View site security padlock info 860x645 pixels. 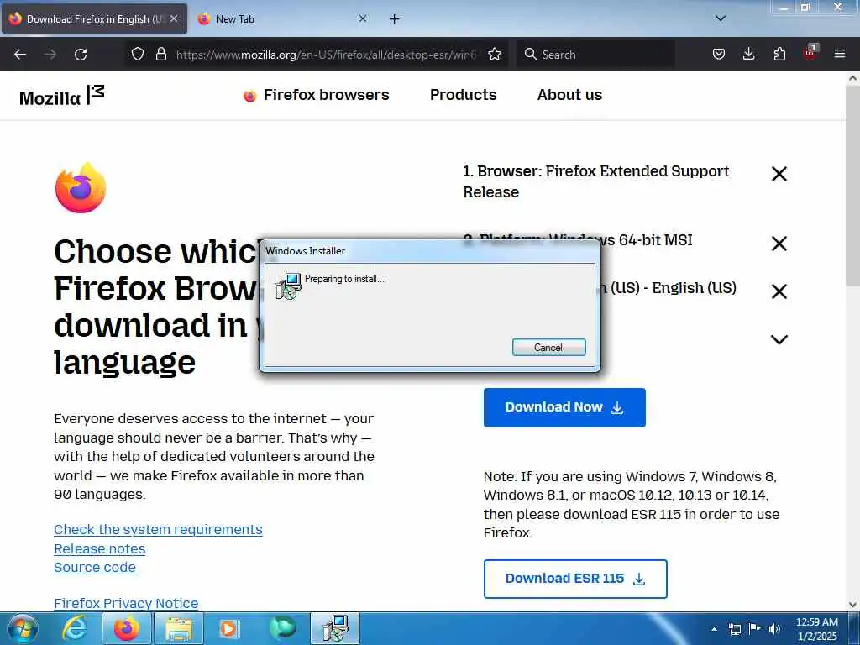pos(160,54)
